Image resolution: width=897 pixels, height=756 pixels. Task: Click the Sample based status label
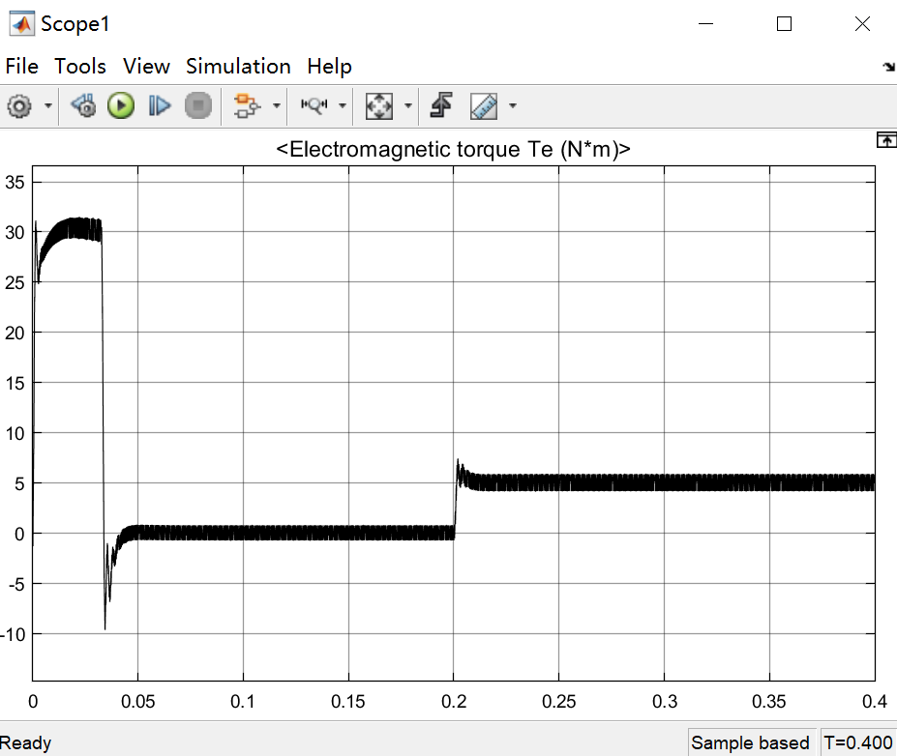click(x=750, y=742)
